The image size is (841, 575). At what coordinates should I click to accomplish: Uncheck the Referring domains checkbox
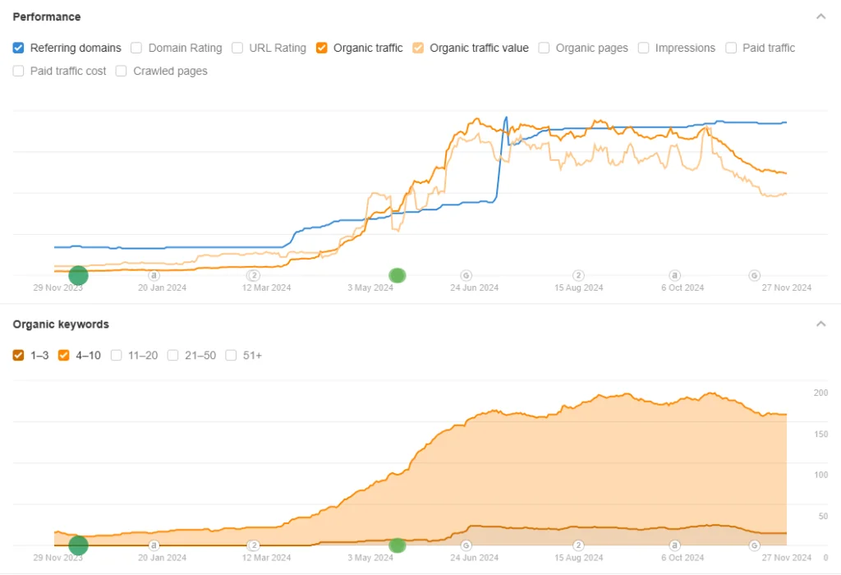coord(18,48)
